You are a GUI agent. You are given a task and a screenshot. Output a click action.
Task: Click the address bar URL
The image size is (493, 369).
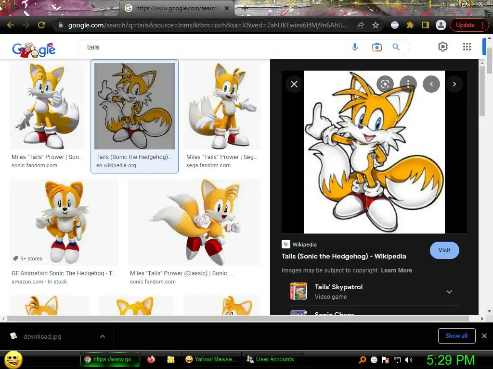coord(208,25)
